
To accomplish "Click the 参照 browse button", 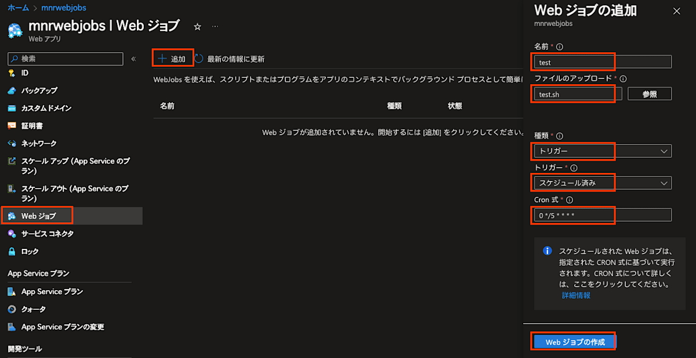I will [649, 94].
